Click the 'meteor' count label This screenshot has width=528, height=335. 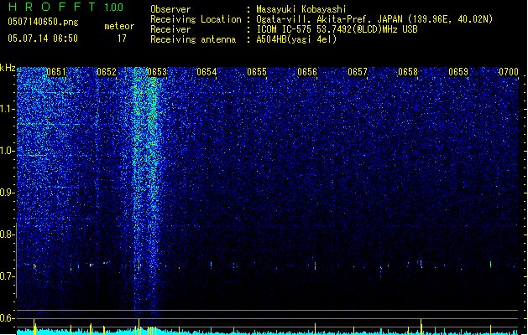119,26
